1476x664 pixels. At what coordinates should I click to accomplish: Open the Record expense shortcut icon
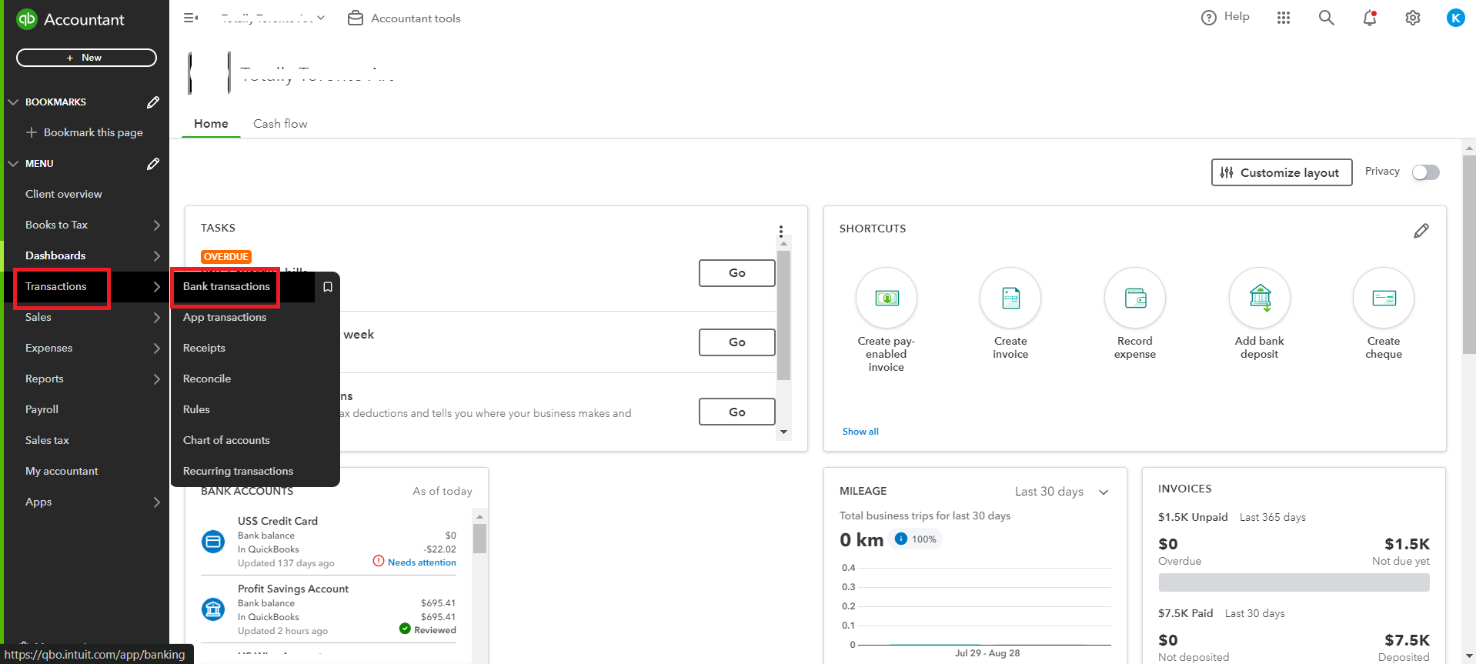click(1134, 298)
